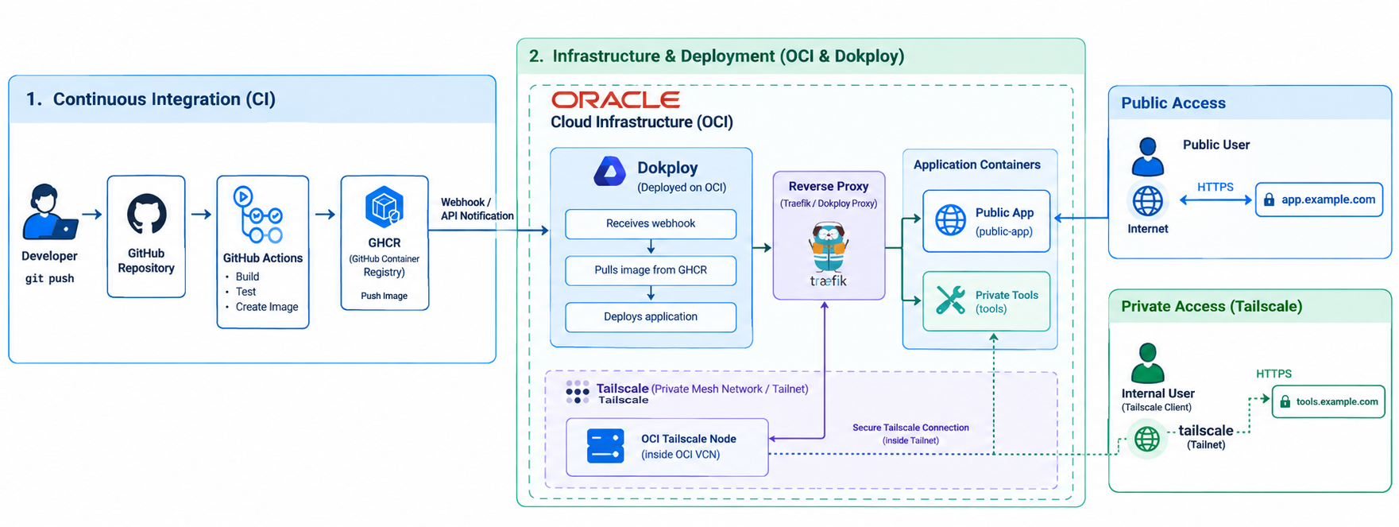Click the (Traefik / Dokploy Proxy) caption
This screenshot has height=527, width=1399.
pos(829,204)
